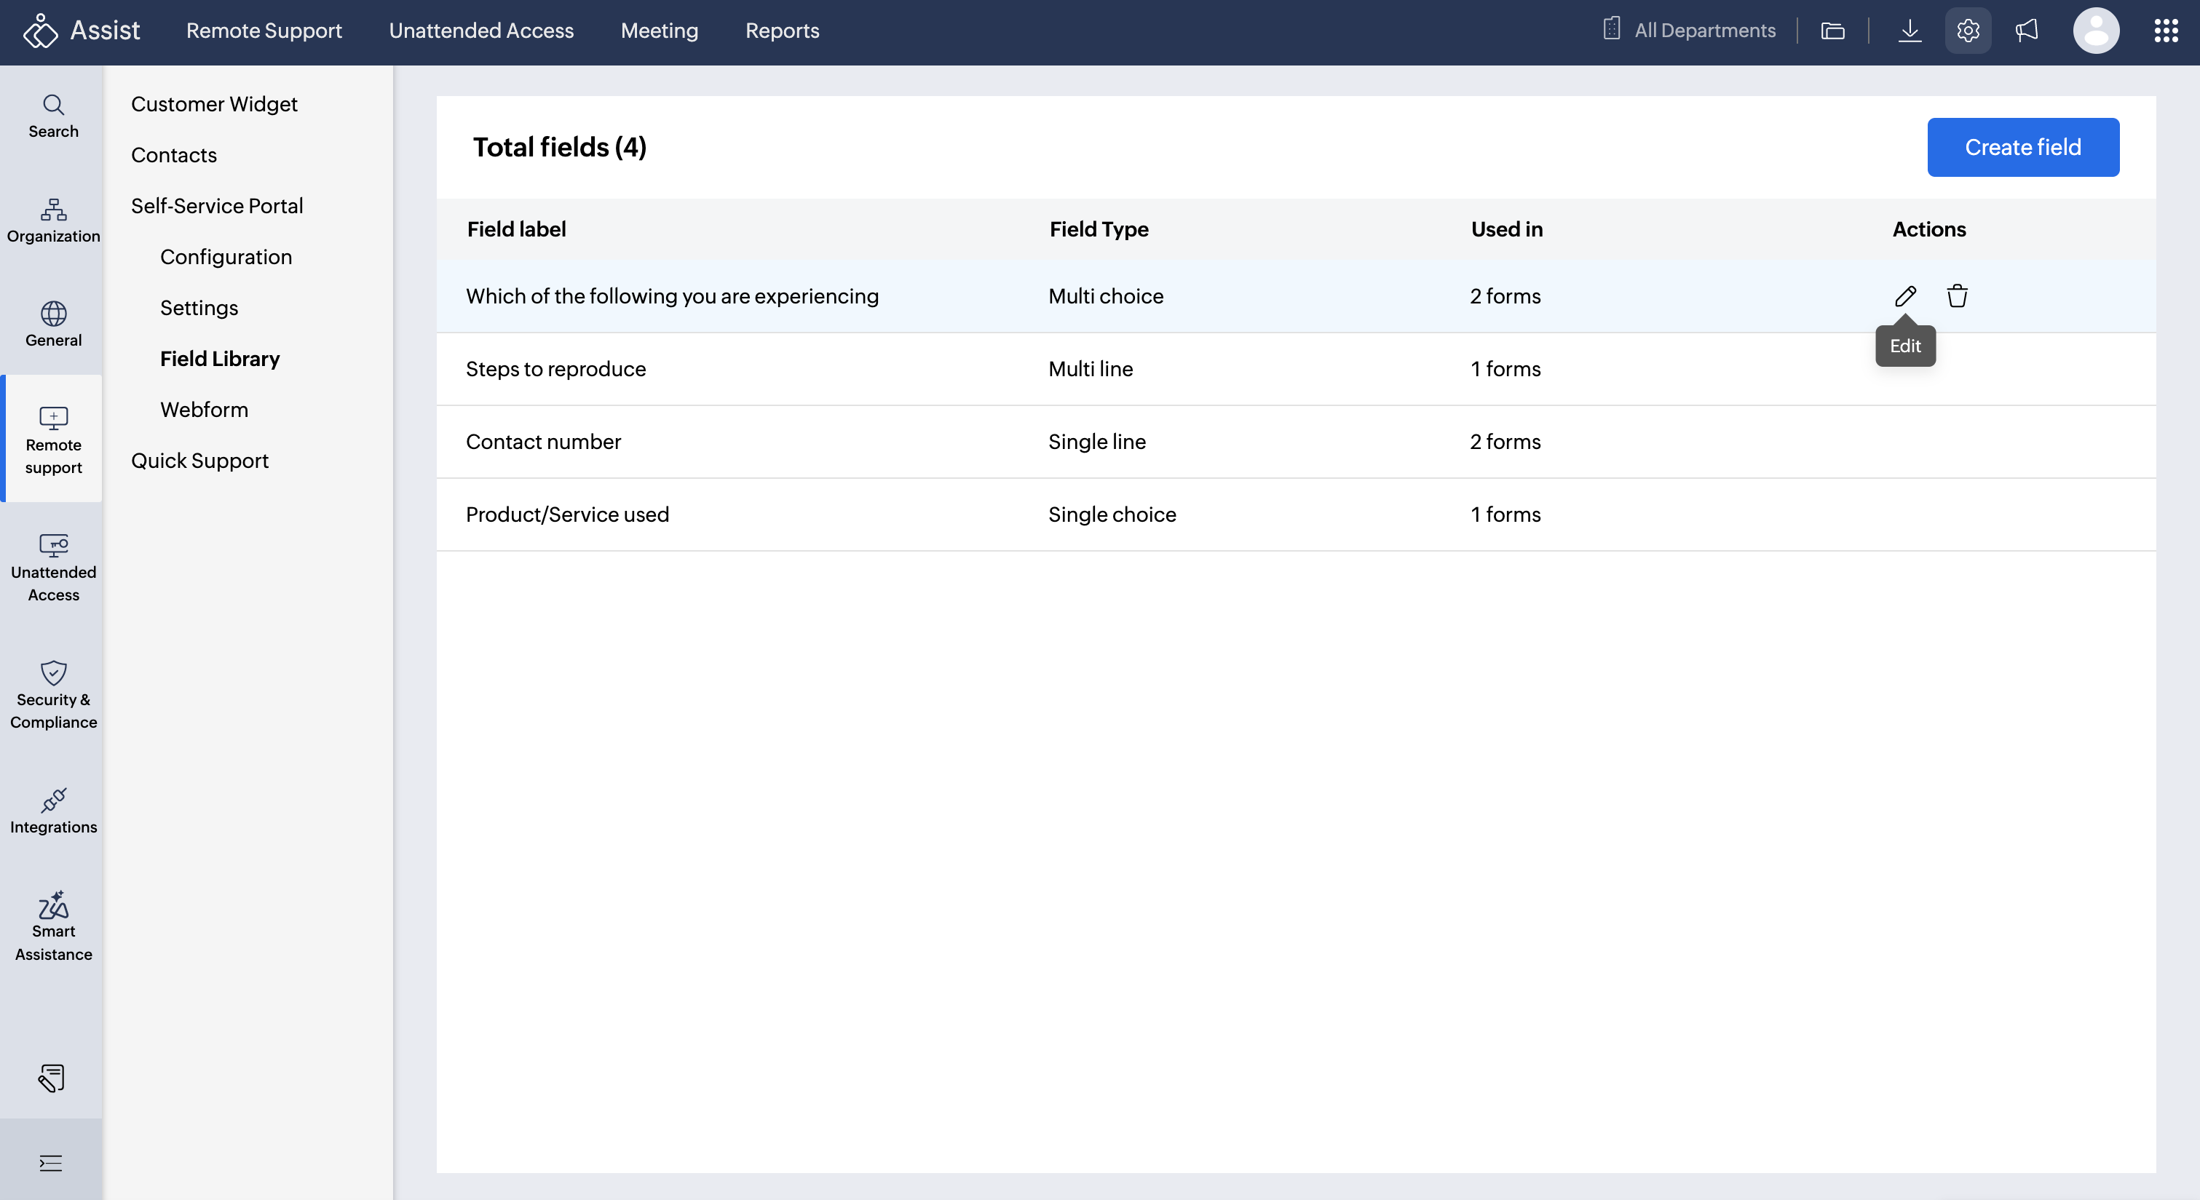
Task: Click '1 forms' for Steps to reproduce
Action: click(1505, 369)
